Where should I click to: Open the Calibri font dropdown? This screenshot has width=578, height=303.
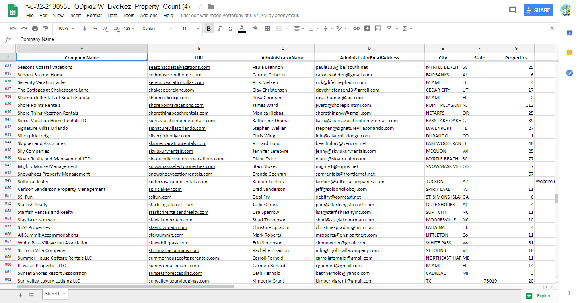tap(157, 29)
